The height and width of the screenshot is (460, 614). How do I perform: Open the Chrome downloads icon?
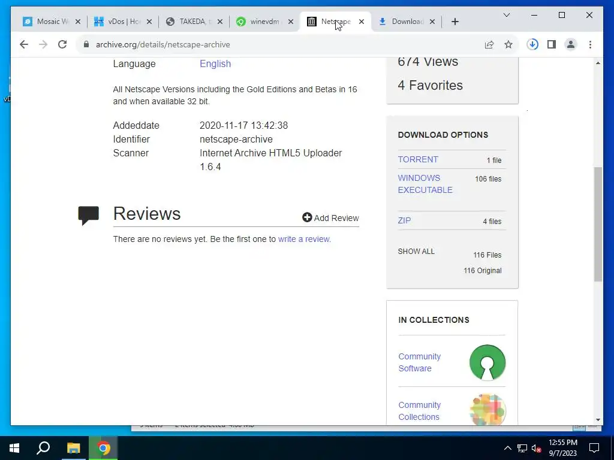coord(532,44)
